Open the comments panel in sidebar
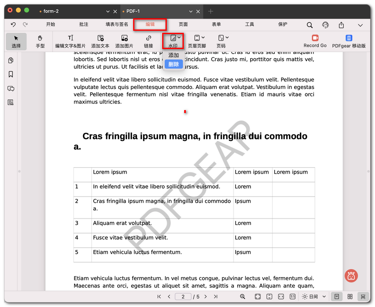This screenshot has width=375, height=307. (11, 88)
